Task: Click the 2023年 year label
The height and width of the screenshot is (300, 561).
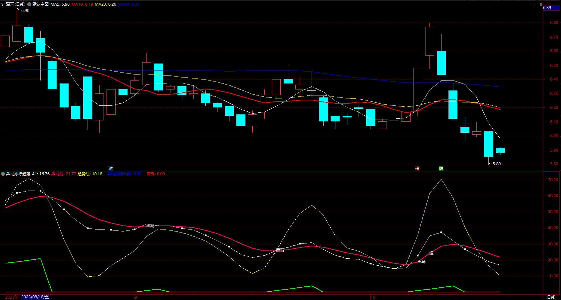Action: [x=12, y=297]
